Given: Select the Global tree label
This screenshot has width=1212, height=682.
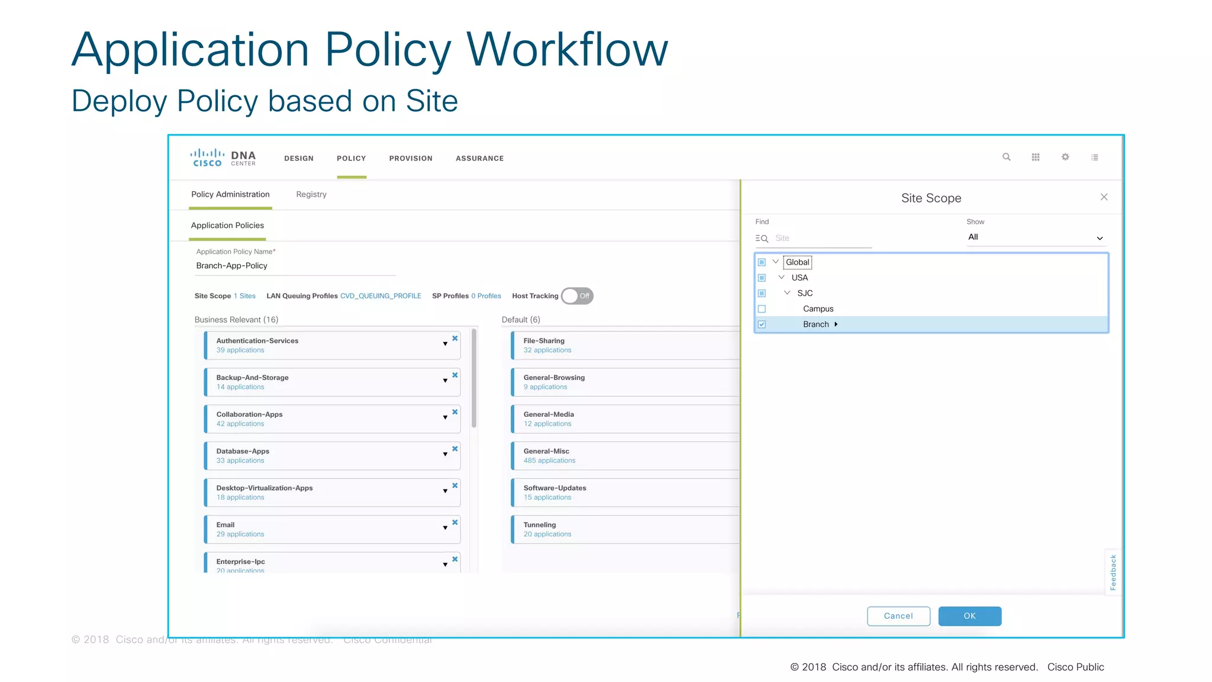Looking at the screenshot, I should (797, 262).
